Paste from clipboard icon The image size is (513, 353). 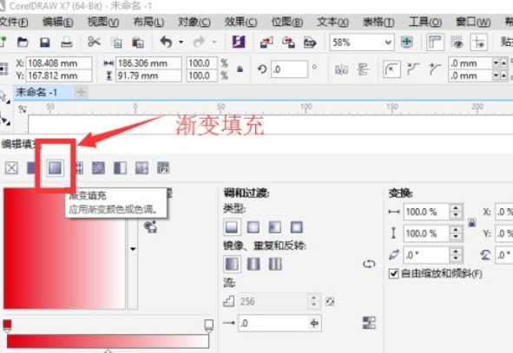(138, 42)
